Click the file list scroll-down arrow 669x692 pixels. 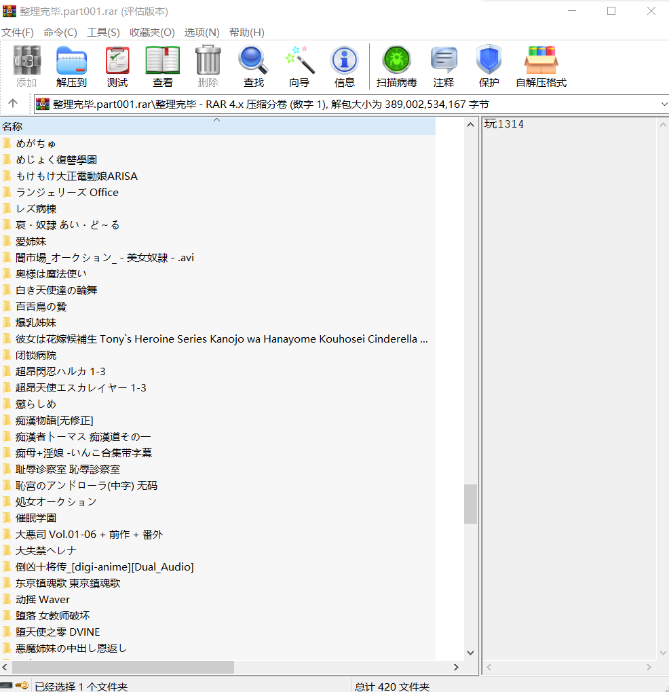pos(470,652)
